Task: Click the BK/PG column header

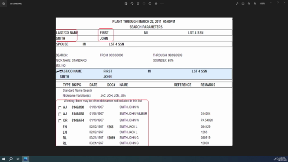Action: point(76,85)
